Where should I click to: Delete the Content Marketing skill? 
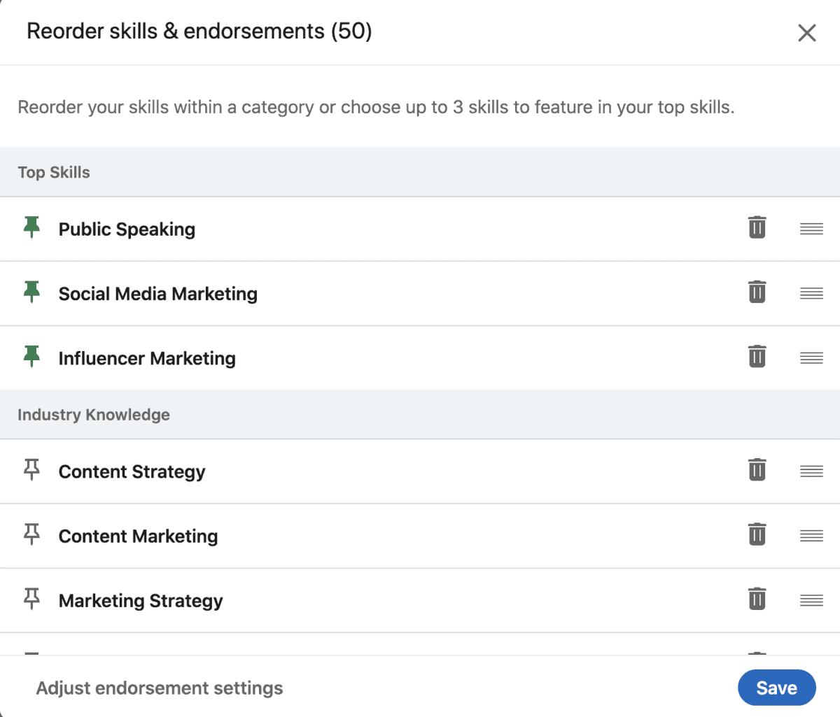(x=757, y=534)
